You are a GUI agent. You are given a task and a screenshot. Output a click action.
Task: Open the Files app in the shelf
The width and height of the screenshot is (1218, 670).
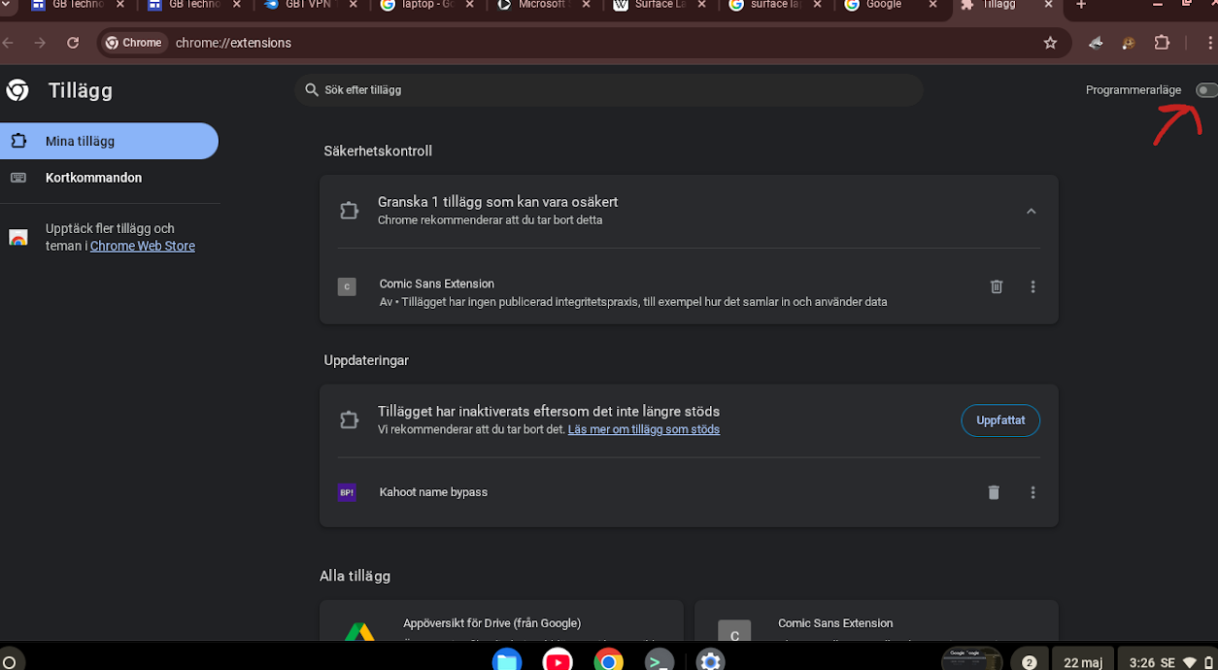(506, 661)
